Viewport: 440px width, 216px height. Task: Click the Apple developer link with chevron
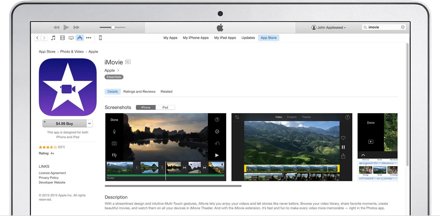click(x=112, y=70)
